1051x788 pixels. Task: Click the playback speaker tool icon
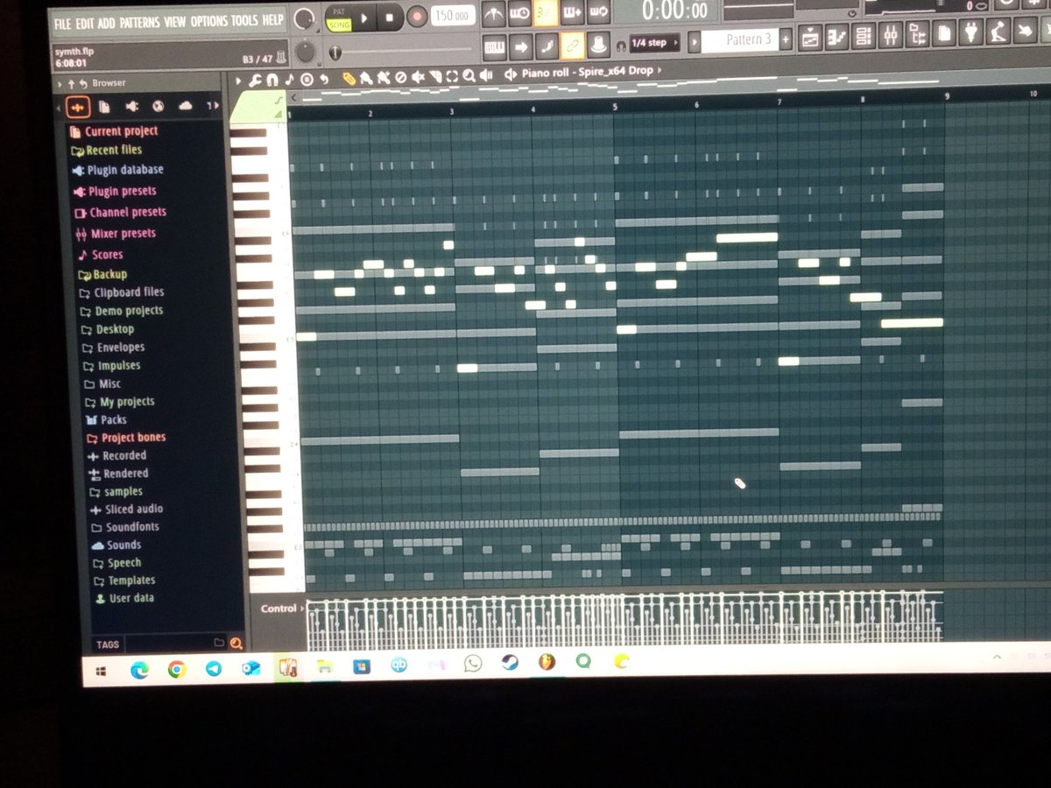point(486,75)
